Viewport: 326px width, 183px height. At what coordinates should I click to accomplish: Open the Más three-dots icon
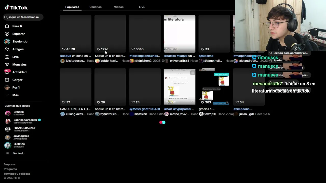point(7,95)
